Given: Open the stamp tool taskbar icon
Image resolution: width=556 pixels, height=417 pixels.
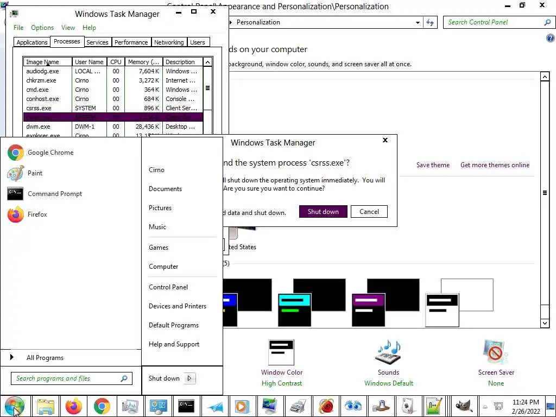Looking at the screenshot, I should 381,406.
